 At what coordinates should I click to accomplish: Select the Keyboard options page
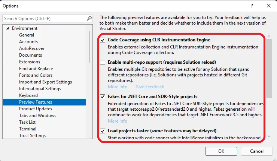coord(28,95)
